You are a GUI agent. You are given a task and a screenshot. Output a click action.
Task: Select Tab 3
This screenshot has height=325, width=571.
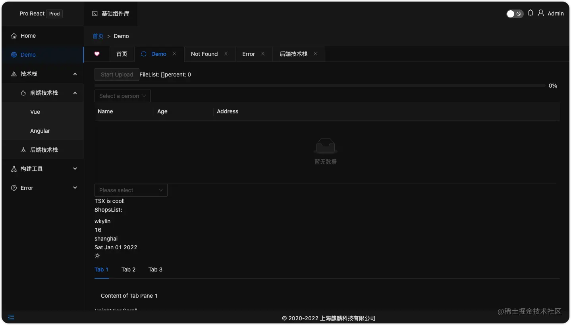coord(155,270)
